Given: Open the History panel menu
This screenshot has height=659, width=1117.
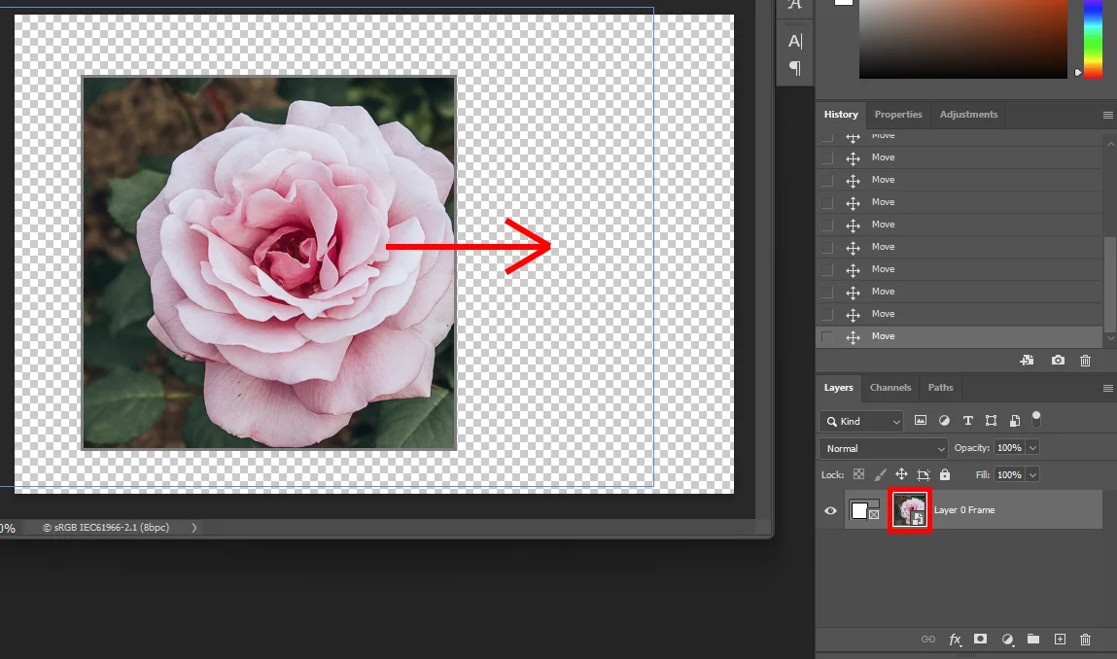Looking at the screenshot, I should click(x=1107, y=115).
